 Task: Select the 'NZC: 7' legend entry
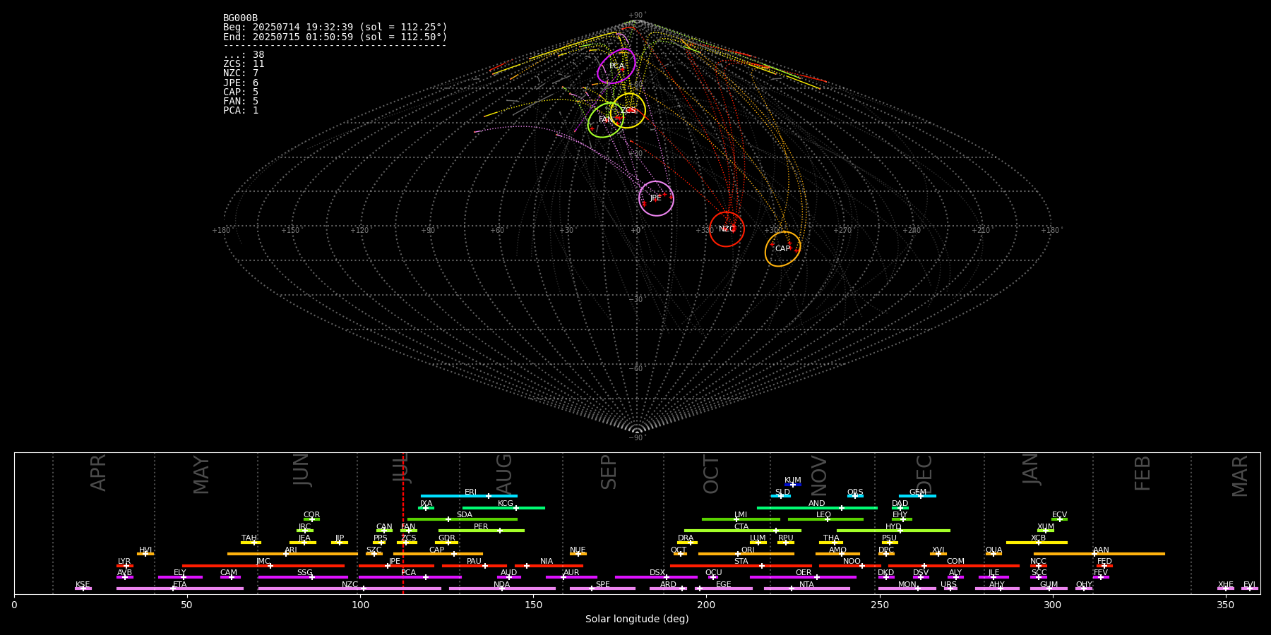(241, 73)
